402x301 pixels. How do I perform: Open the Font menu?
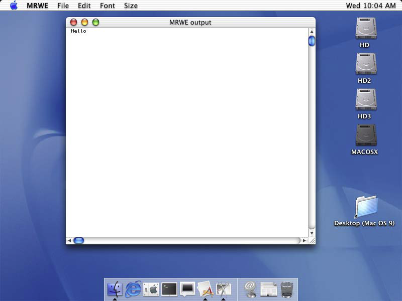pyautogui.click(x=108, y=6)
